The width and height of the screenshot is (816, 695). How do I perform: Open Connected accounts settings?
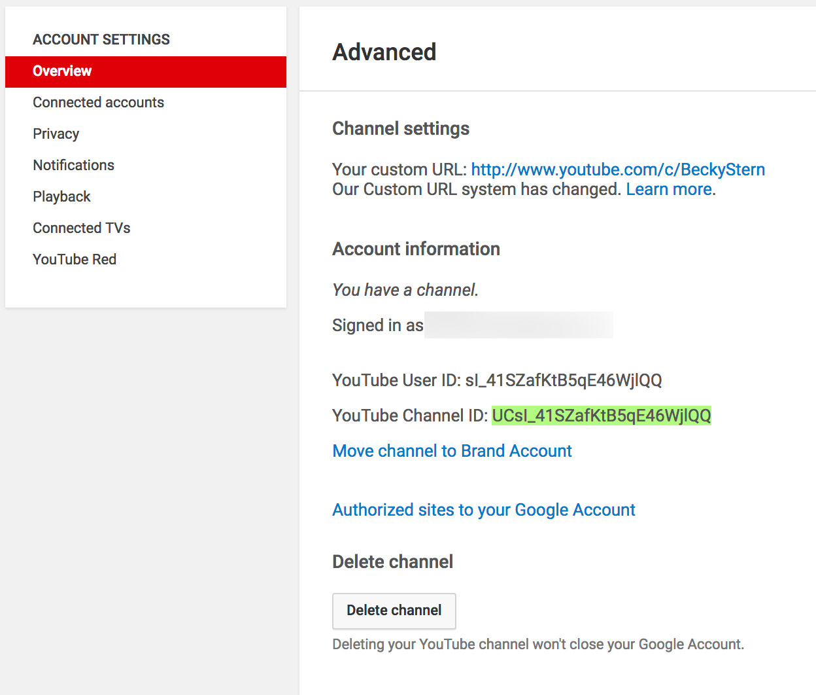(x=98, y=102)
